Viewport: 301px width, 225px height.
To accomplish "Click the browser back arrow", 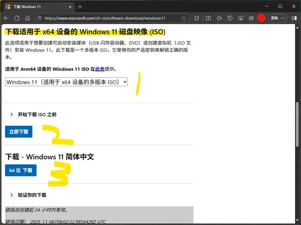I will 6,18.
